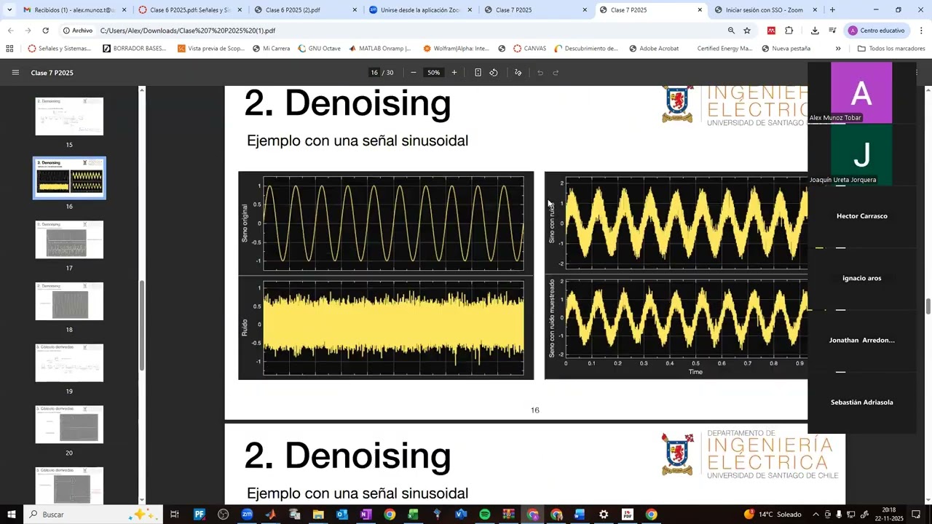This screenshot has width=932, height=524.
Task: Select page 17 thumbnail in sidebar
Action: [x=69, y=239]
